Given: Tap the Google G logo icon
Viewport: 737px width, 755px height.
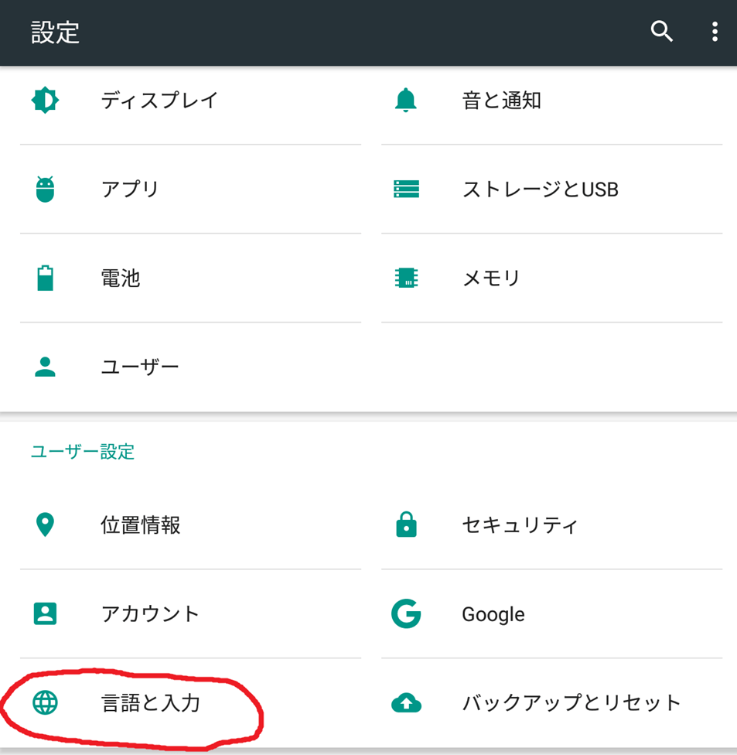Looking at the screenshot, I should 406,614.
